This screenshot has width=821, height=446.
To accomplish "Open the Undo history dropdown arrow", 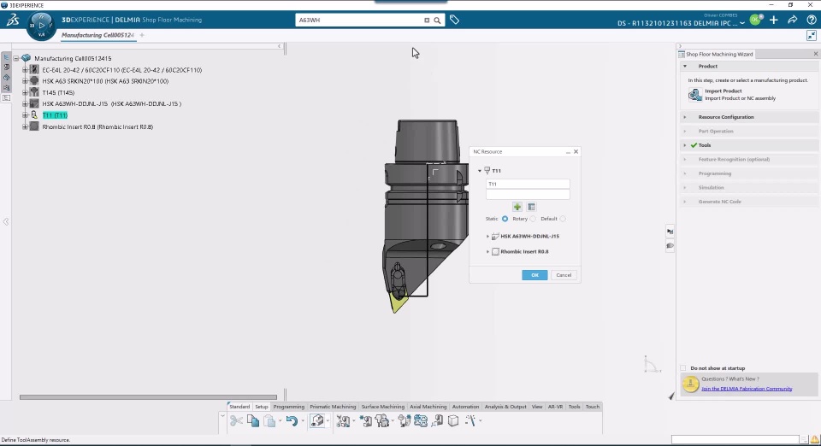I will coord(303,421).
